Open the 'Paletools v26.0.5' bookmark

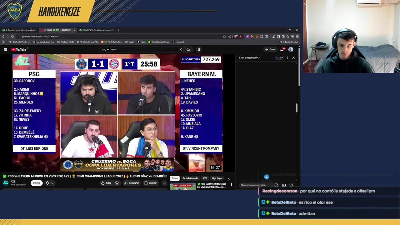coord(66,42)
